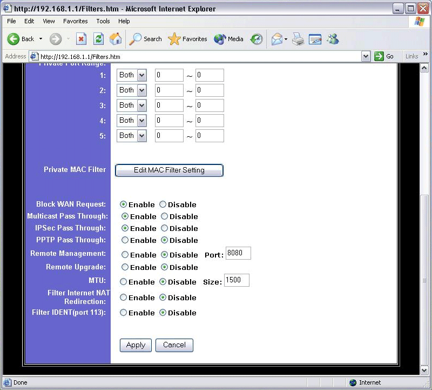This screenshot has height=390, width=432.
Task: Click the Forward arrow icon
Action: pyautogui.click(x=56, y=39)
